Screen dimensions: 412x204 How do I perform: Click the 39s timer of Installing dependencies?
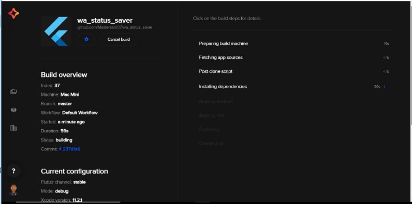click(377, 87)
